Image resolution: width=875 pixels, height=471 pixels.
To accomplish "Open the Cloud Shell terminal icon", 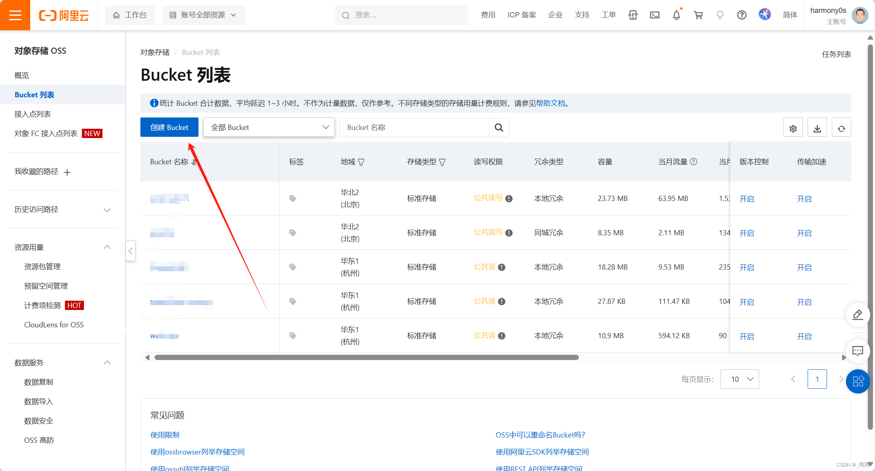I will tap(655, 15).
